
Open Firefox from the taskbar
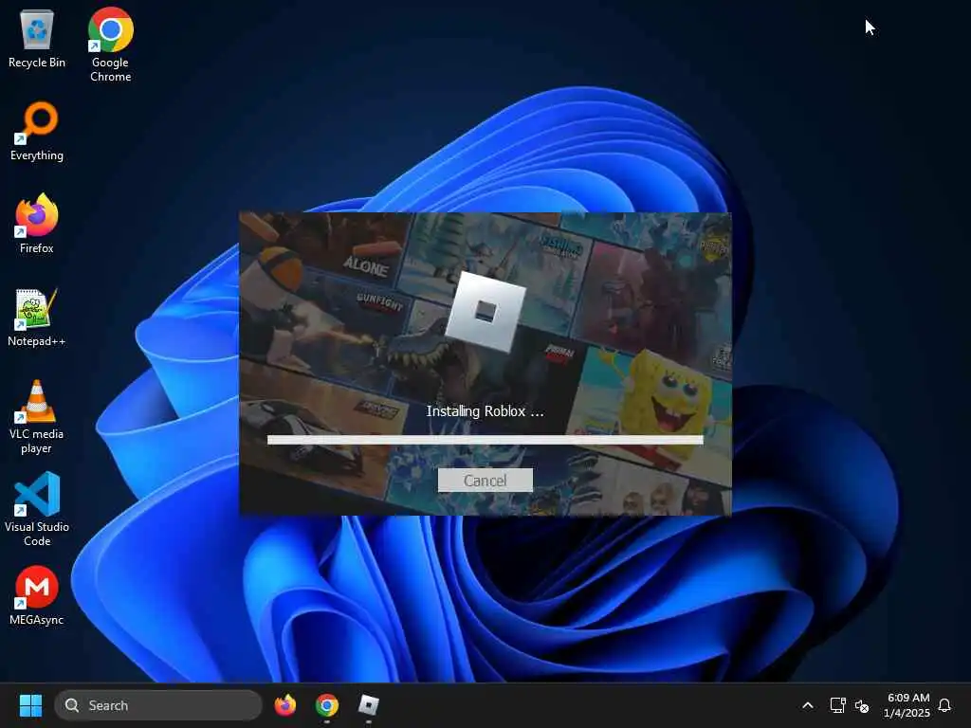[285, 705]
